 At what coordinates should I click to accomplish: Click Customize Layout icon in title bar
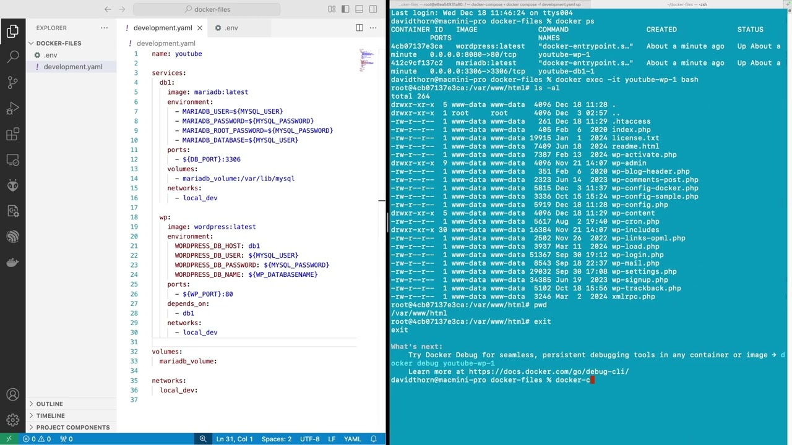(332, 9)
